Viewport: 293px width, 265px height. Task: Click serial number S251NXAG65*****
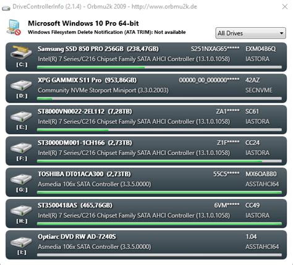215,49
